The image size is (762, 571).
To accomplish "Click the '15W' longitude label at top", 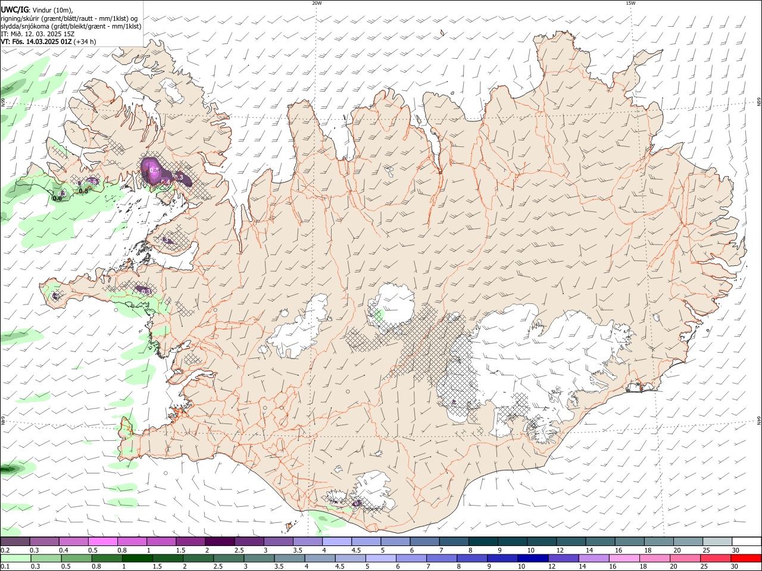I will [630, 3].
